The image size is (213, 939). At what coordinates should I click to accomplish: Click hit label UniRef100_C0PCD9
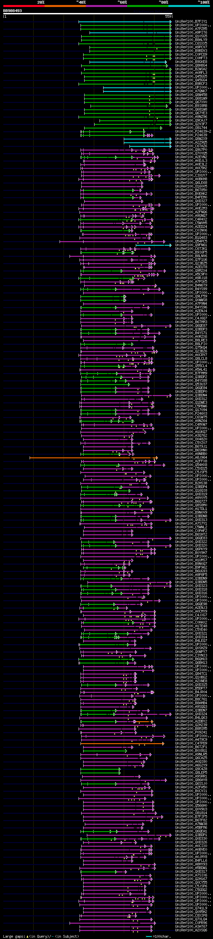[x=191, y=54]
